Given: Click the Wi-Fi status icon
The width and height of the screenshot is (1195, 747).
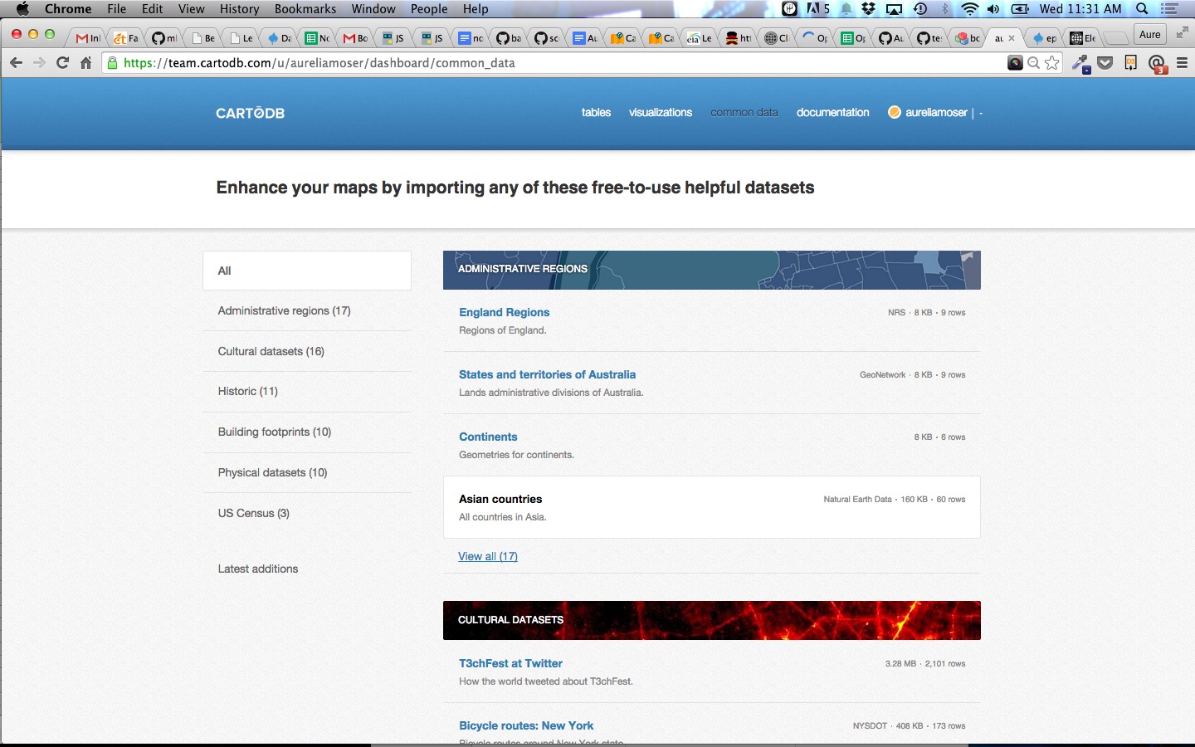Looking at the screenshot, I should tap(969, 8).
